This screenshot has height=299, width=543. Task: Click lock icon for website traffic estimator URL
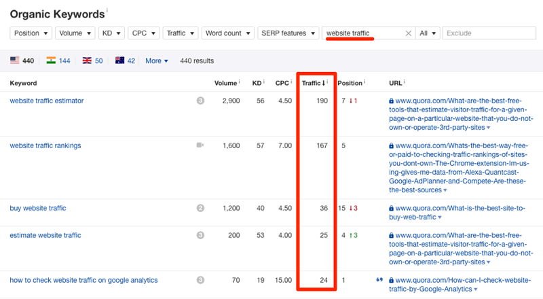point(392,101)
